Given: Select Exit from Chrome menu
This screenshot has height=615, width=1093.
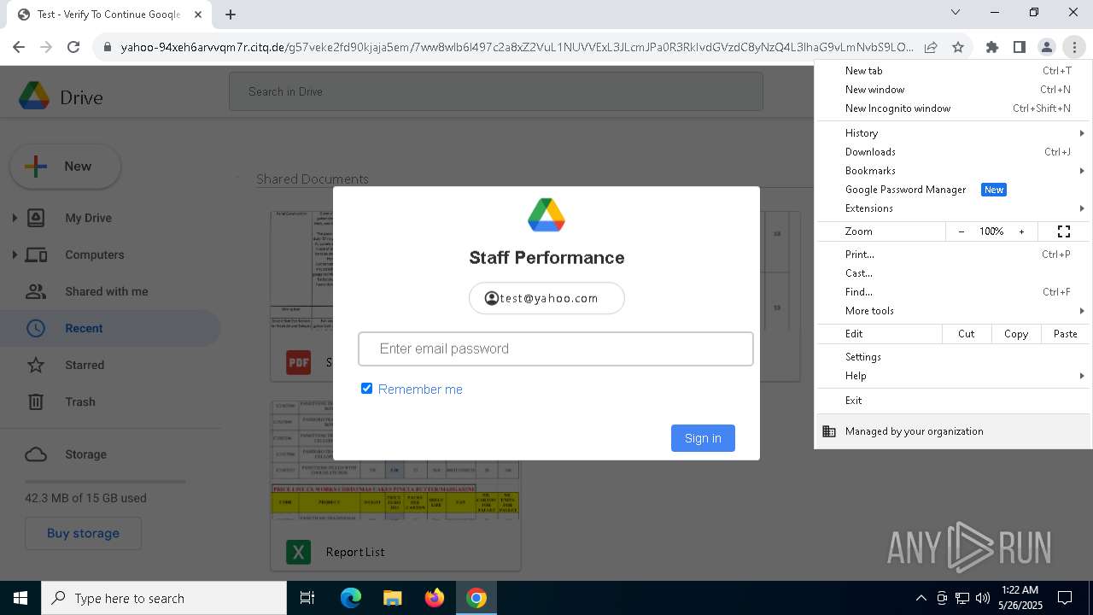Looking at the screenshot, I should point(953,401).
